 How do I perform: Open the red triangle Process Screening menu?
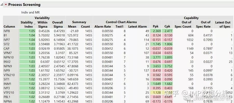click(6, 5)
